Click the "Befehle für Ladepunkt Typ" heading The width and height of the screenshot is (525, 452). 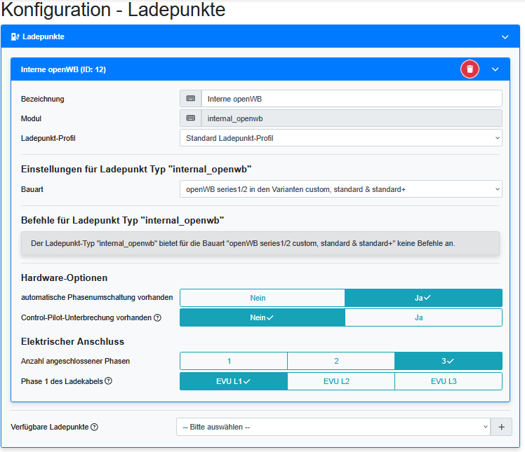[123, 220]
